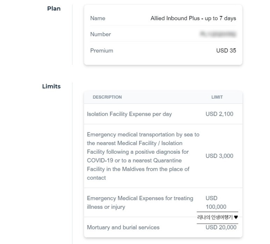Screen dimensions: 270x244
Task: Click the USD 100,000 limit value
Action: pos(216,203)
